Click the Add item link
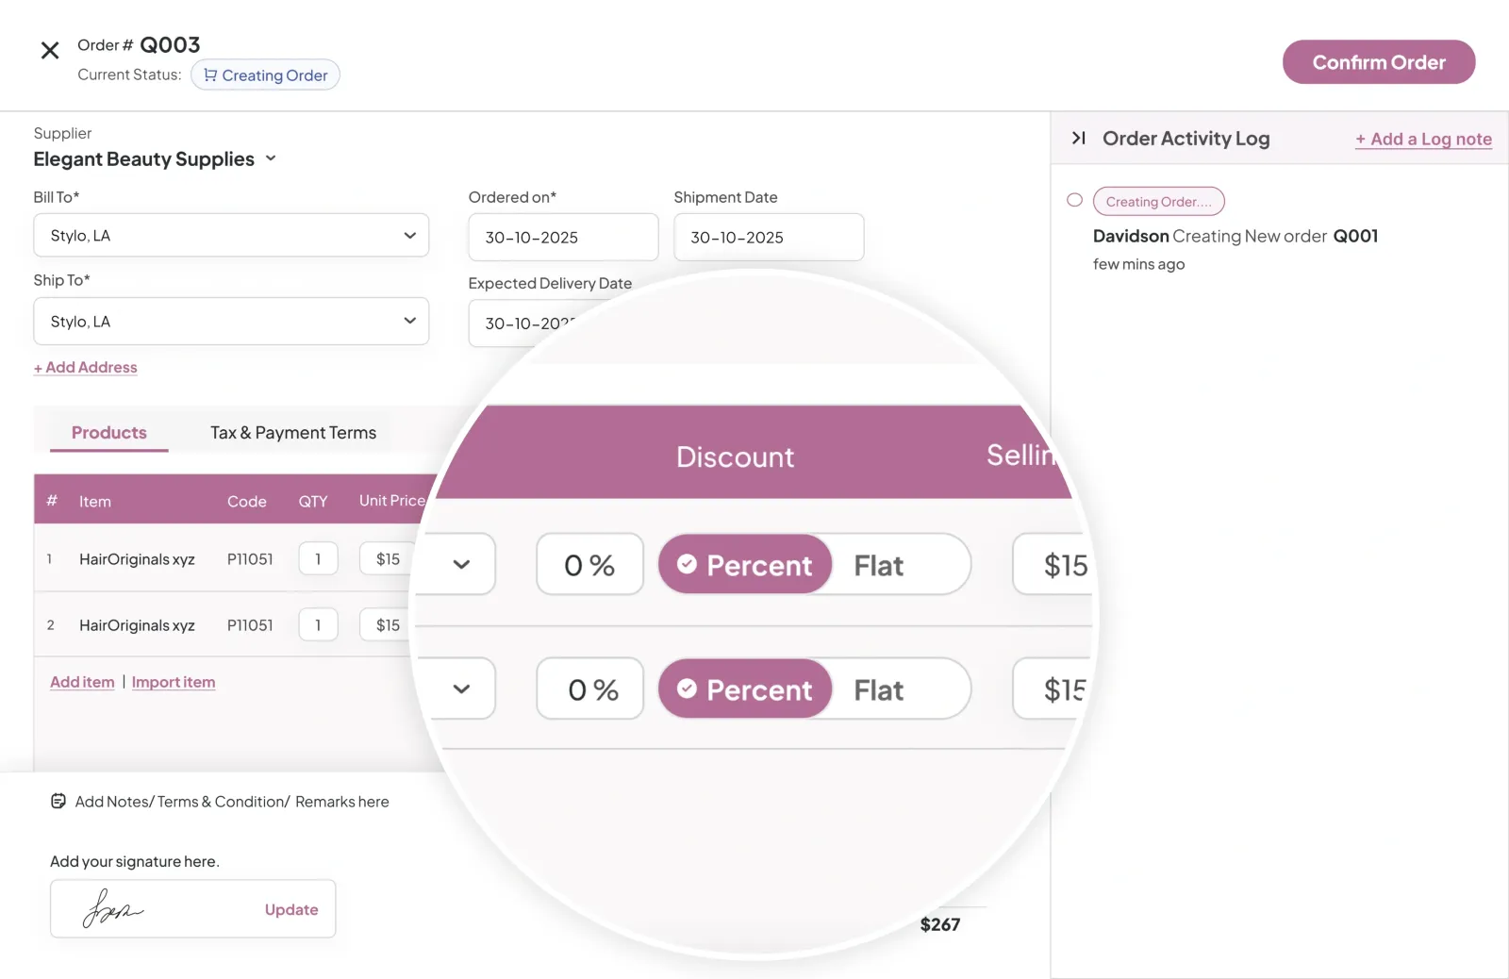 click(82, 682)
